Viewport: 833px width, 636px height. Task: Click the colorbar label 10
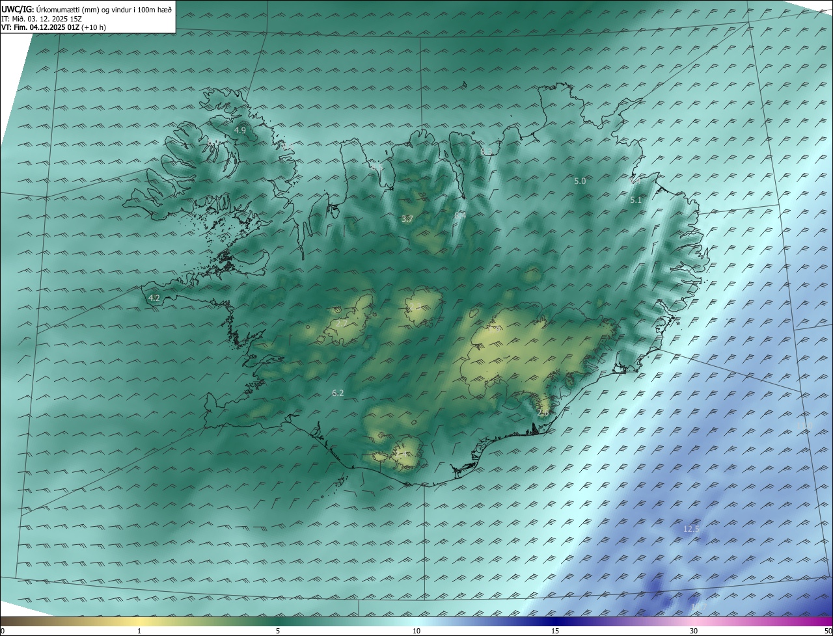pos(416,631)
